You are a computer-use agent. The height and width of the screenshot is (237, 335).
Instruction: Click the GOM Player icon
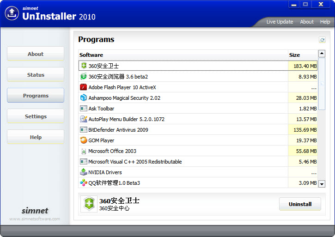[83, 140]
